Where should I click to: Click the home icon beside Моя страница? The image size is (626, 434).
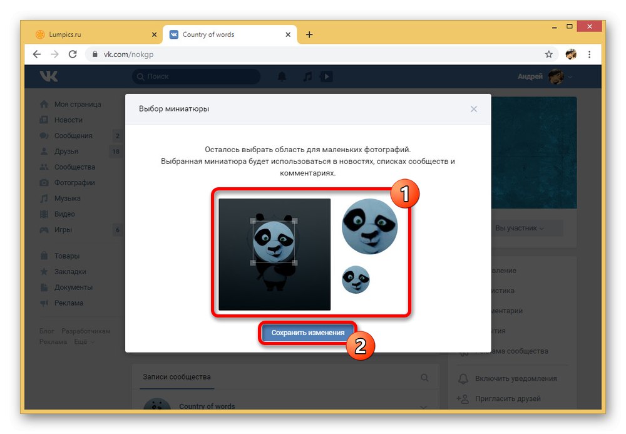coord(44,104)
